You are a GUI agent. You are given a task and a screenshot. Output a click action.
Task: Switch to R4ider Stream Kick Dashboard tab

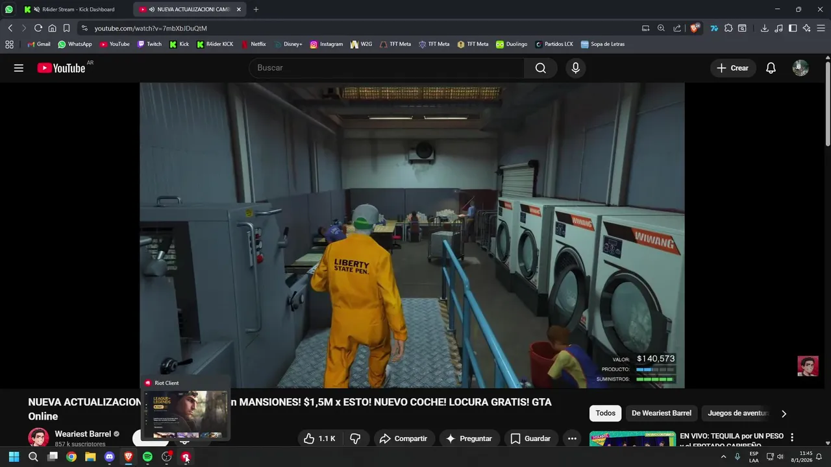point(75,9)
